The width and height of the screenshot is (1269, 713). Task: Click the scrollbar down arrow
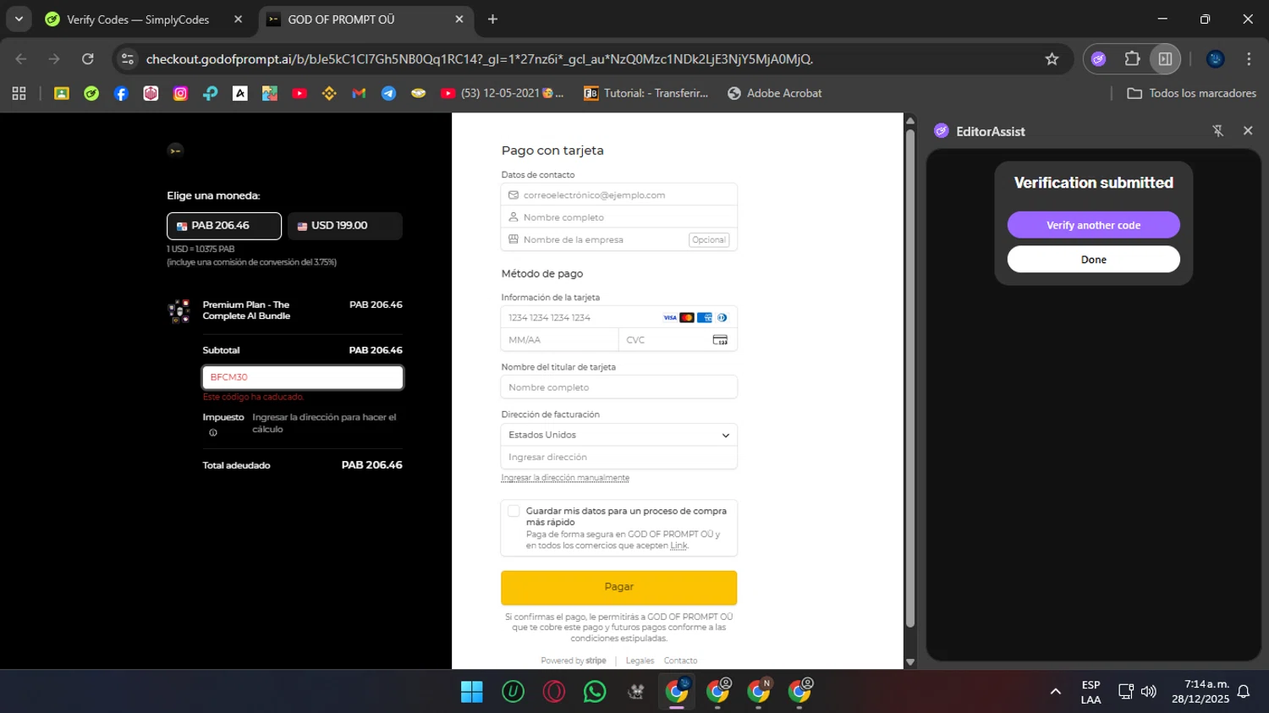coord(910,662)
